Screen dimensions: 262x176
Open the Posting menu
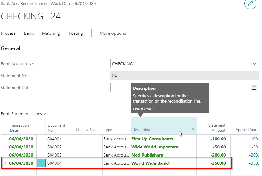pos(76,33)
